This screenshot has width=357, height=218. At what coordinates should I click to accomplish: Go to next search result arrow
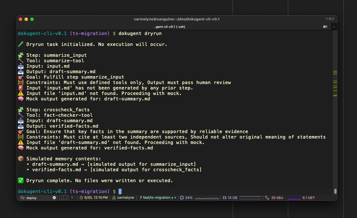coord(66,198)
